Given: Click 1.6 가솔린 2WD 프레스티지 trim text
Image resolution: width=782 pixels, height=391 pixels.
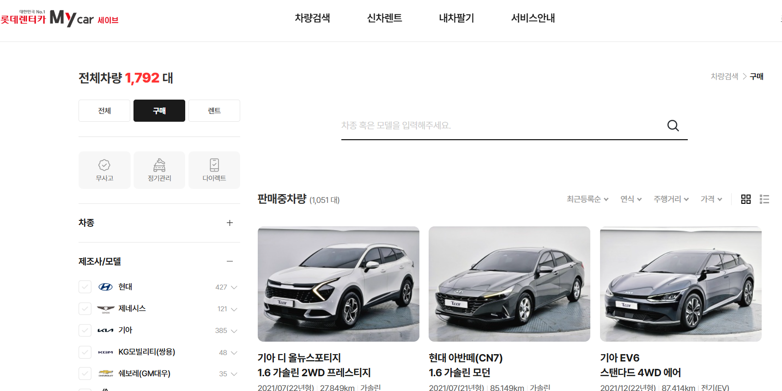Looking at the screenshot, I should click(314, 373).
